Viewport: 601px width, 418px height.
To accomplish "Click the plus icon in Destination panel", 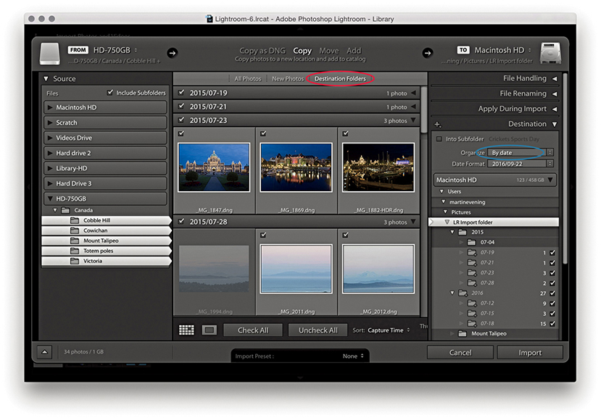I will point(438,125).
